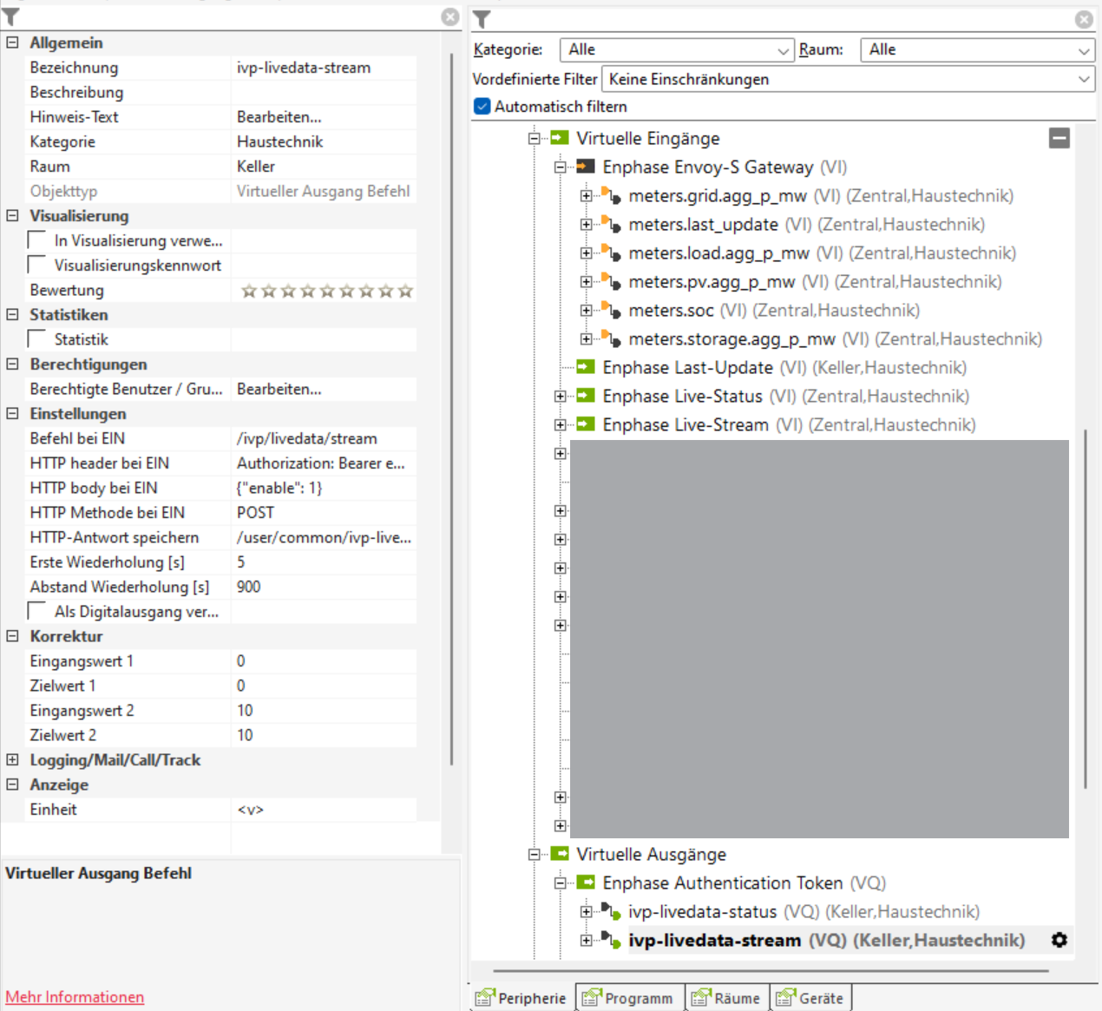Edit the Bezeichnung value ivp-livedata-stream
The image size is (1102, 1011).
point(324,67)
